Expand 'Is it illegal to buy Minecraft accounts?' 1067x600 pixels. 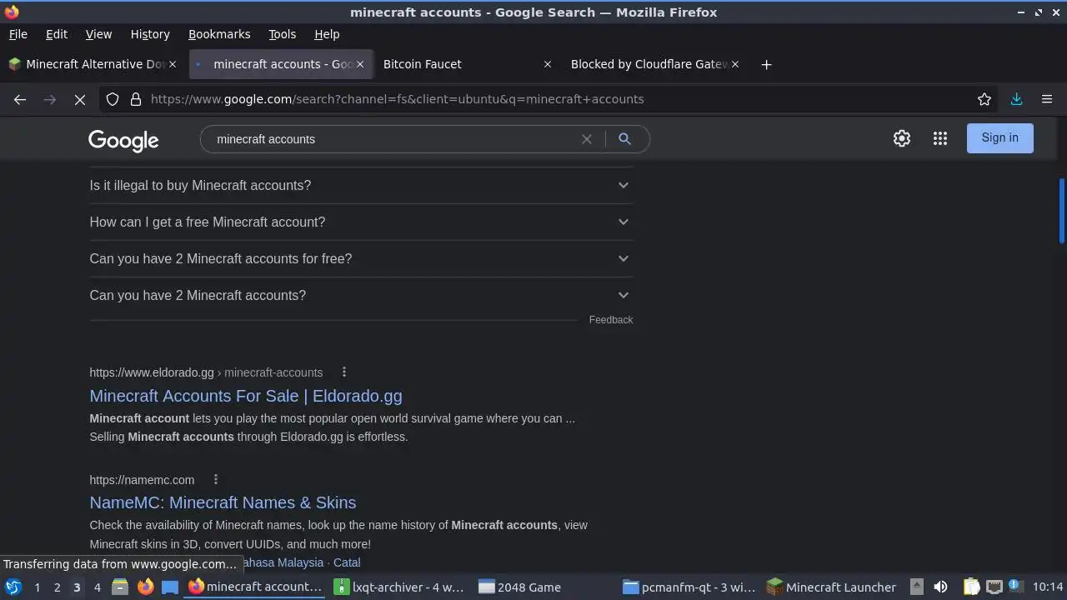click(361, 185)
